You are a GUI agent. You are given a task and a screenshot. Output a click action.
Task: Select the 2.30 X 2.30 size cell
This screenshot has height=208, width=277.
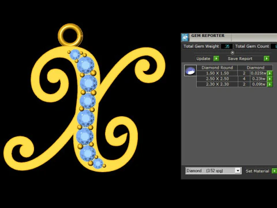click(217, 84)
